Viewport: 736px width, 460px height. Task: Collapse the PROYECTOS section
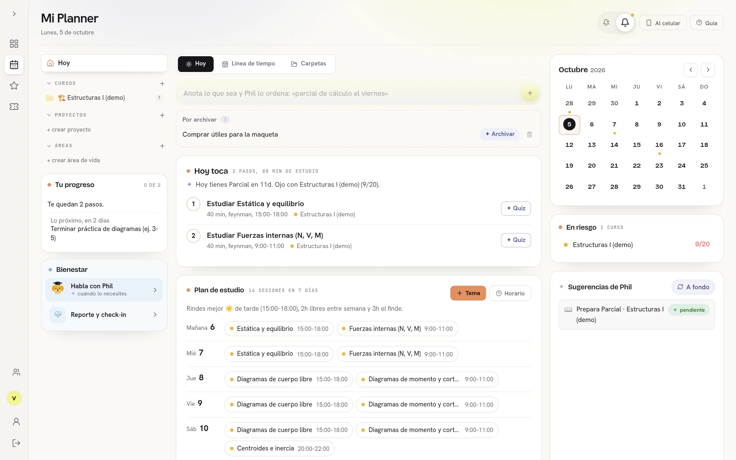pyautogui.click(x=49, y=115)
